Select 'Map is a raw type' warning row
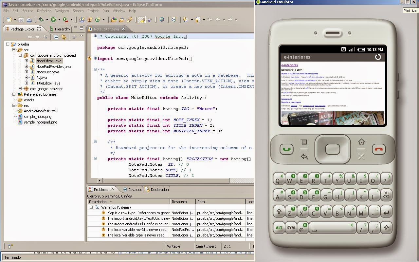 (x=171, y=213)
